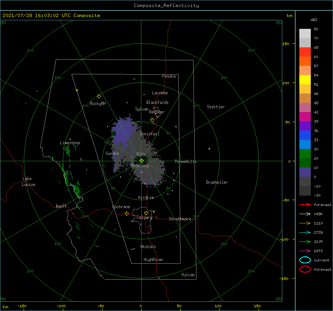Click the yellow diamond marker beside RockyMH
Viewport: 333px width, 311px height.
99,97
